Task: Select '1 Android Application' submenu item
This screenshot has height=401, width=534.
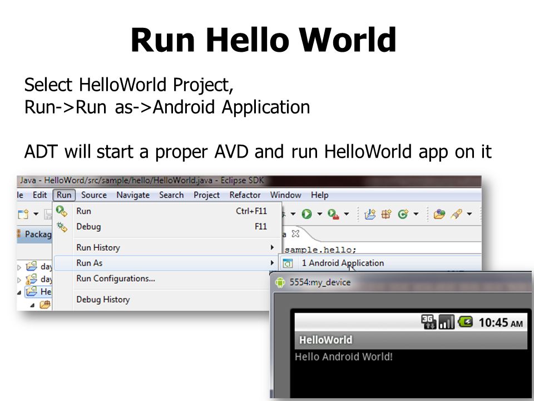Action: pyautogui.click(x=380, y=263)
